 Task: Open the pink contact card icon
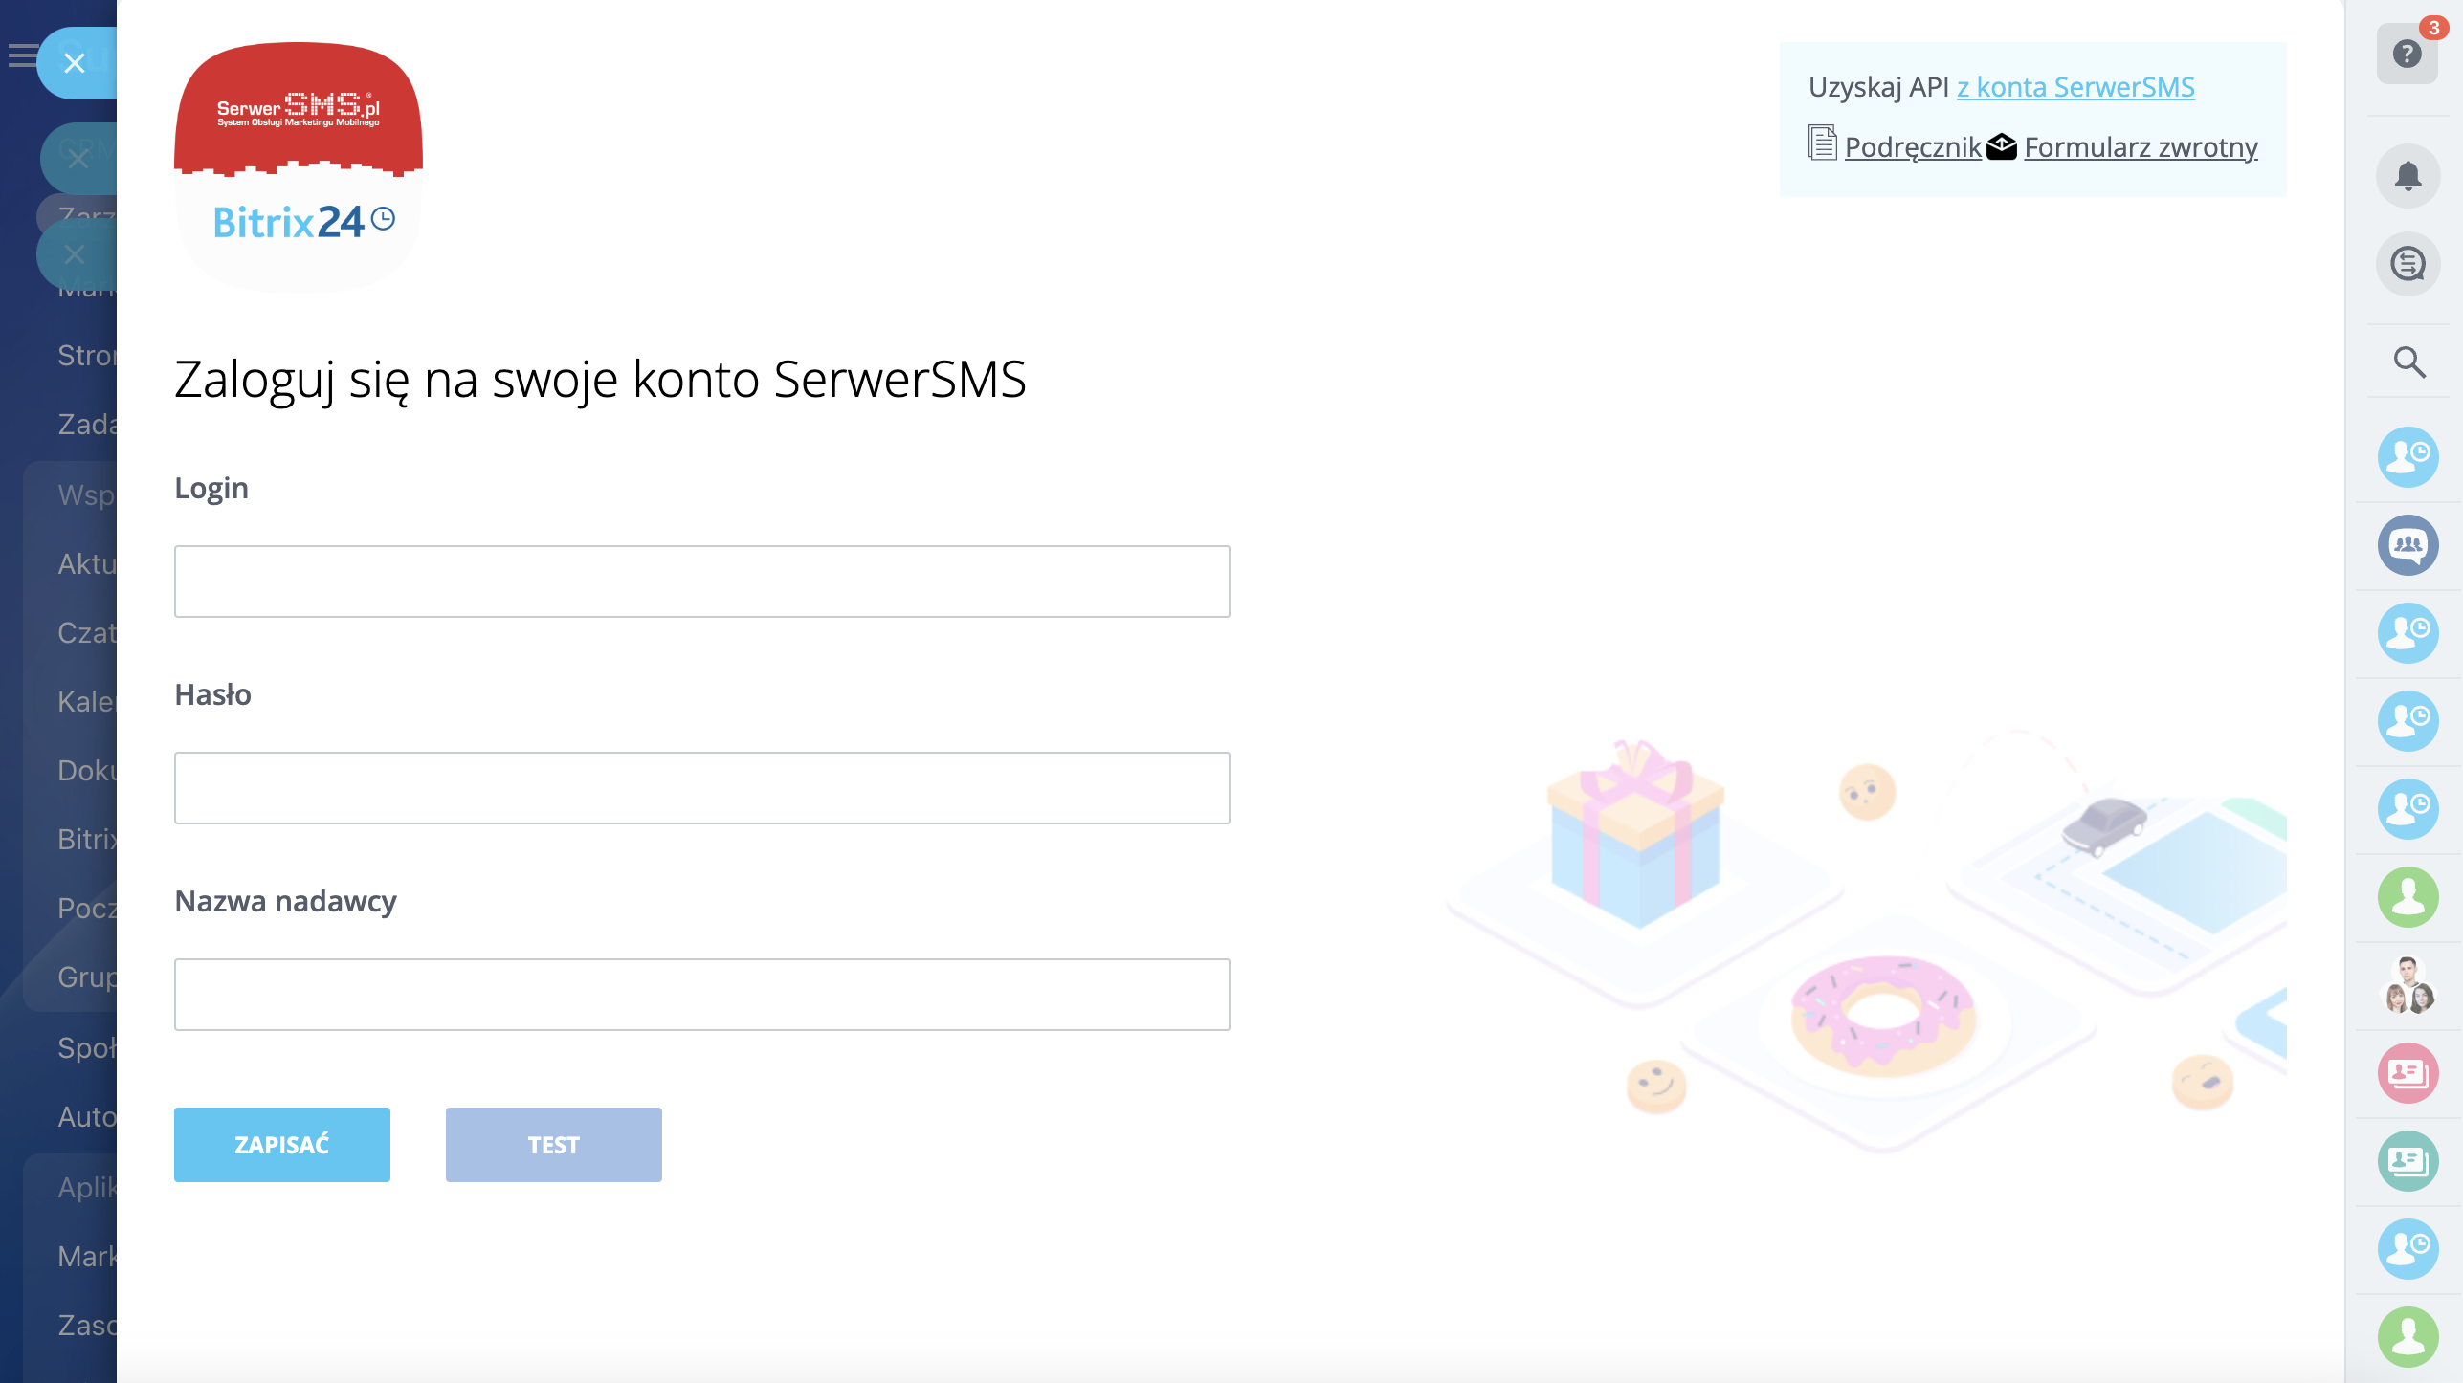point(2408,1073)
